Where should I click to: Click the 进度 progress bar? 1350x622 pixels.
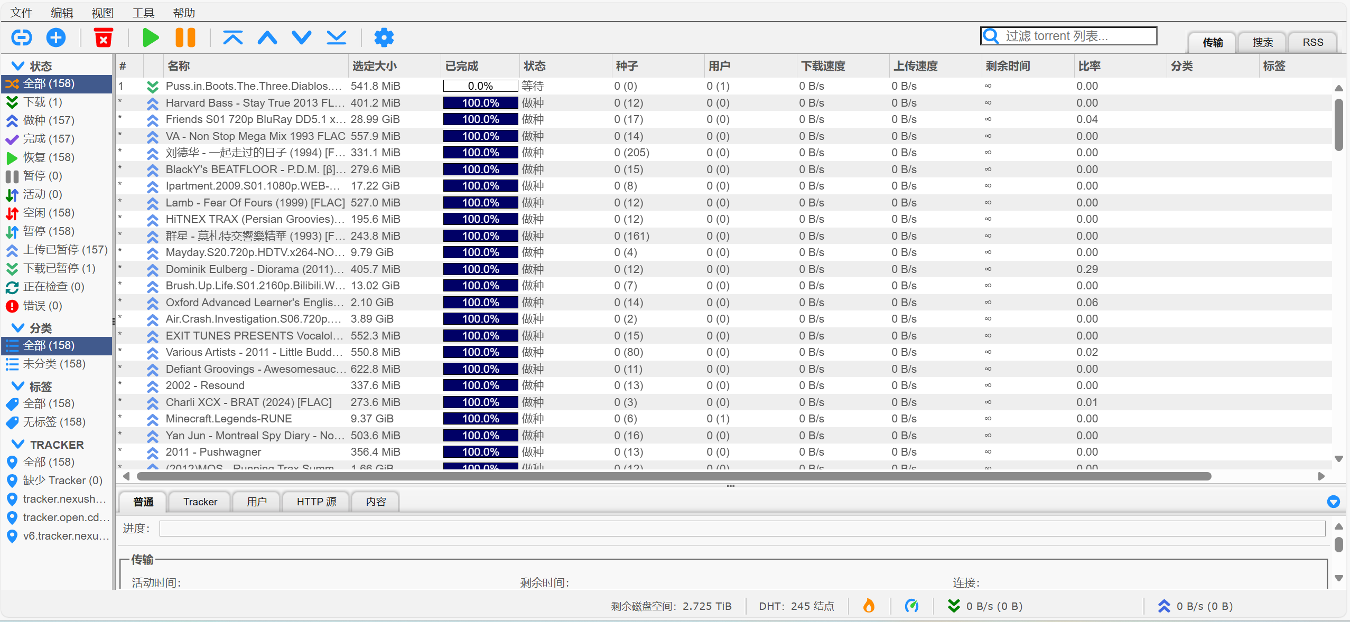tap(742, 529)
